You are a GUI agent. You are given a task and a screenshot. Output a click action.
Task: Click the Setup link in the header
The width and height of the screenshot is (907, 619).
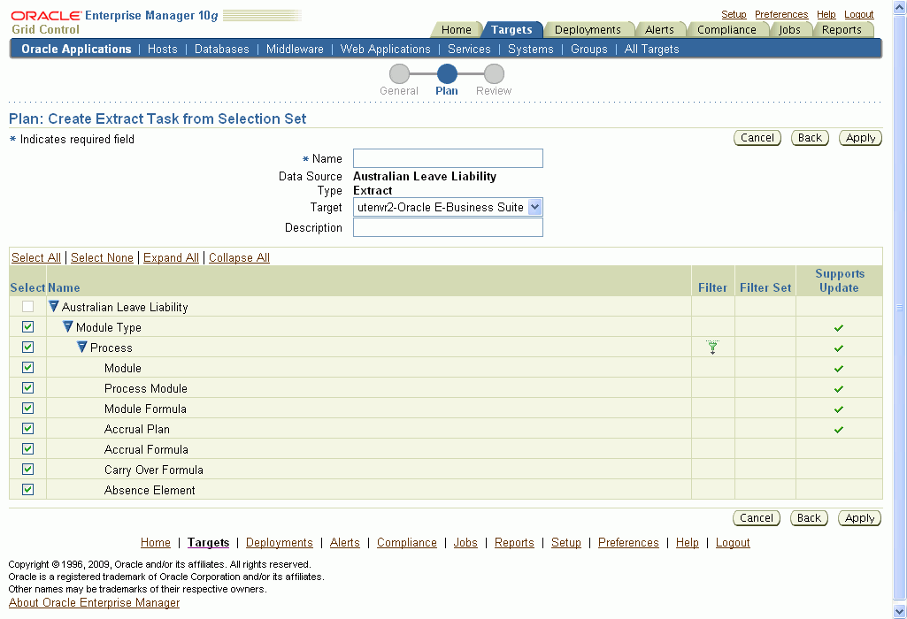[734, 14]
